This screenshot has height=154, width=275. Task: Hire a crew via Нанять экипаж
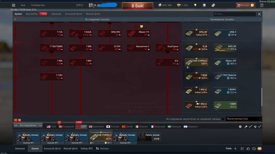(x=149, y=136)
